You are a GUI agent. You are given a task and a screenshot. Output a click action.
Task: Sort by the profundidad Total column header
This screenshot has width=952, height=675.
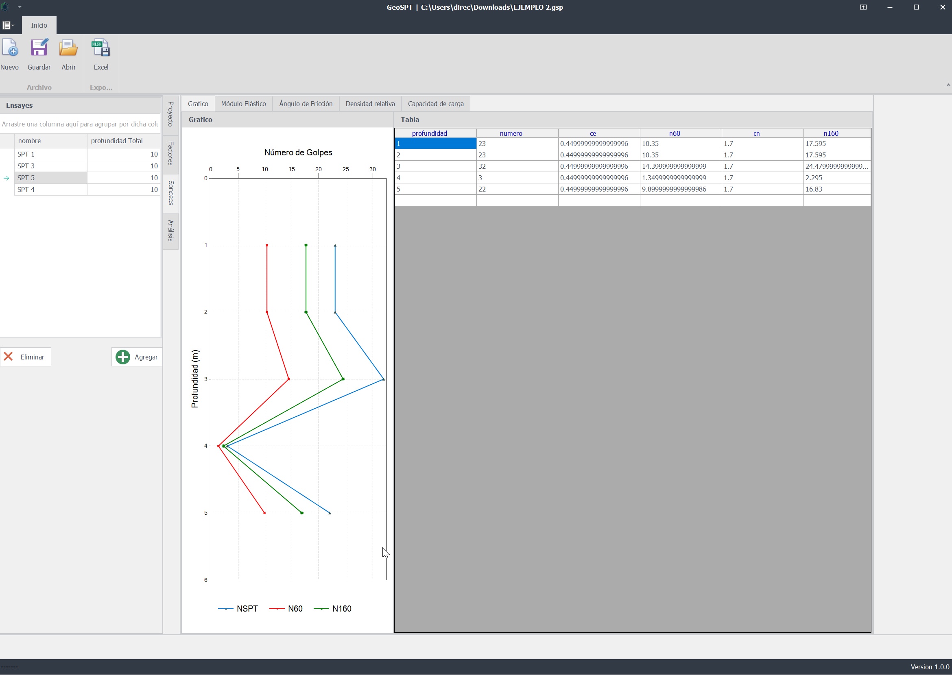[117, 140]
